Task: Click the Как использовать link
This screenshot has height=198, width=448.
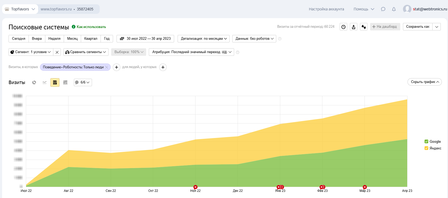Action: [91, 27]
